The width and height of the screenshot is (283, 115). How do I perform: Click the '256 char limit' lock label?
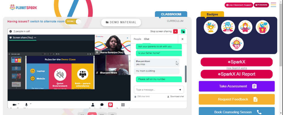click(x=142, y=97)
